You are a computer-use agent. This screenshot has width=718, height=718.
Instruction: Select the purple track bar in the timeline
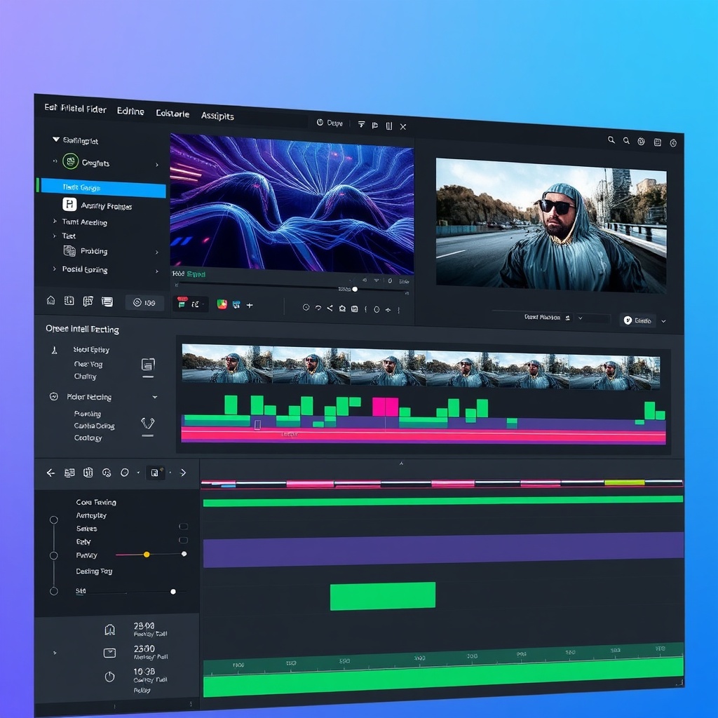tap(443, 550)
